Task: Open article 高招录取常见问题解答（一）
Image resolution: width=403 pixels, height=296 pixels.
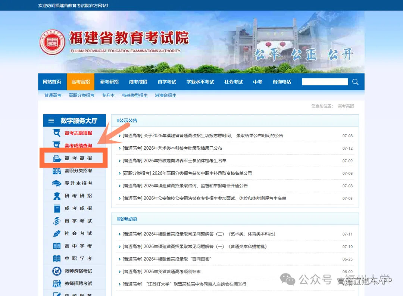Action: point(194,247)
